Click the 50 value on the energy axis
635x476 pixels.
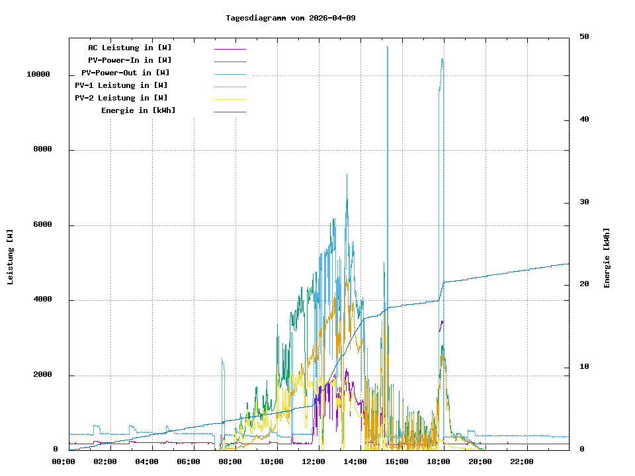tap(584, 36)
